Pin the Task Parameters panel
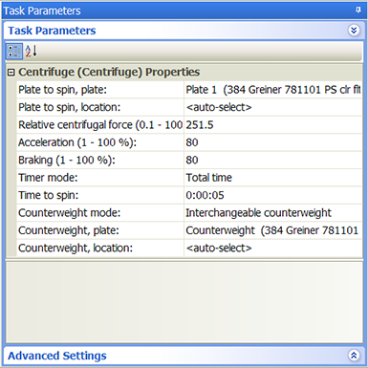The image size is (368, 368). pyautogui.click(x=358, y=11)
